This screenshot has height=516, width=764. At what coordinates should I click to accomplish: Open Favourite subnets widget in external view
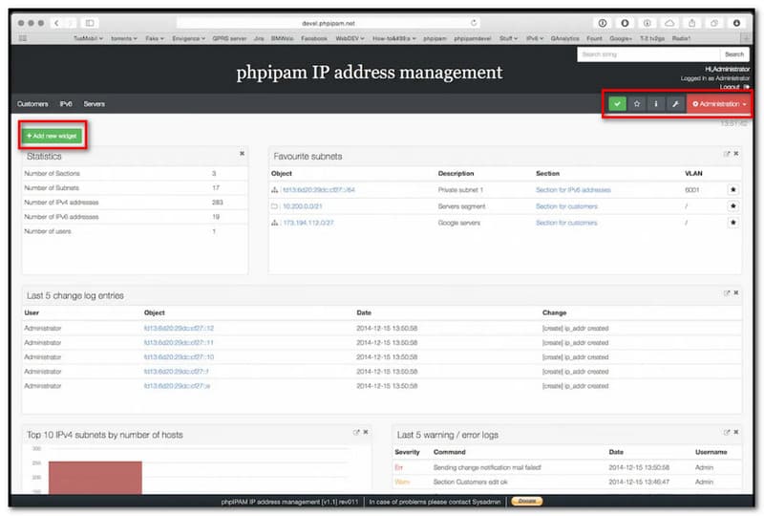[x=727, y=154]
